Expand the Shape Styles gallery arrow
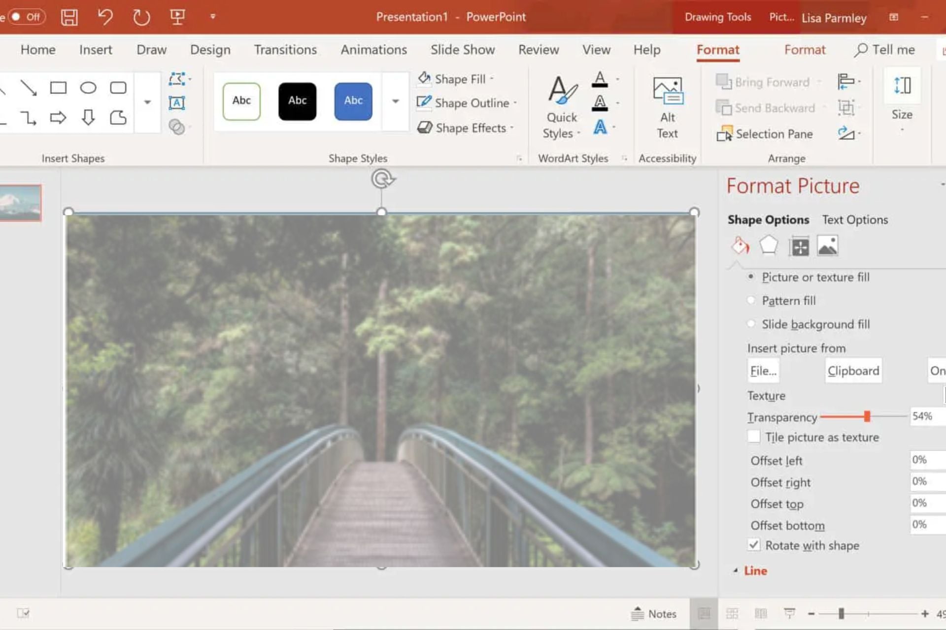Image resolution: width=946 pixels, height=630 pixels. tap(395, 101)
